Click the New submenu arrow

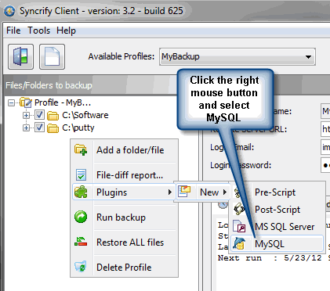(x=225, y=192)
